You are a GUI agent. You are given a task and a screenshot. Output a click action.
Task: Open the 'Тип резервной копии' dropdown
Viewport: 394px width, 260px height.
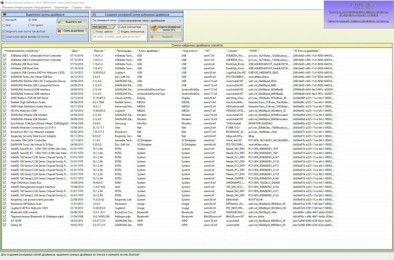(179, 20)
